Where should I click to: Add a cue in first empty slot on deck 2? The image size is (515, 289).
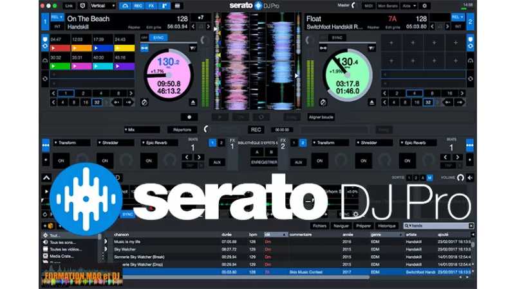click(391, 42)
